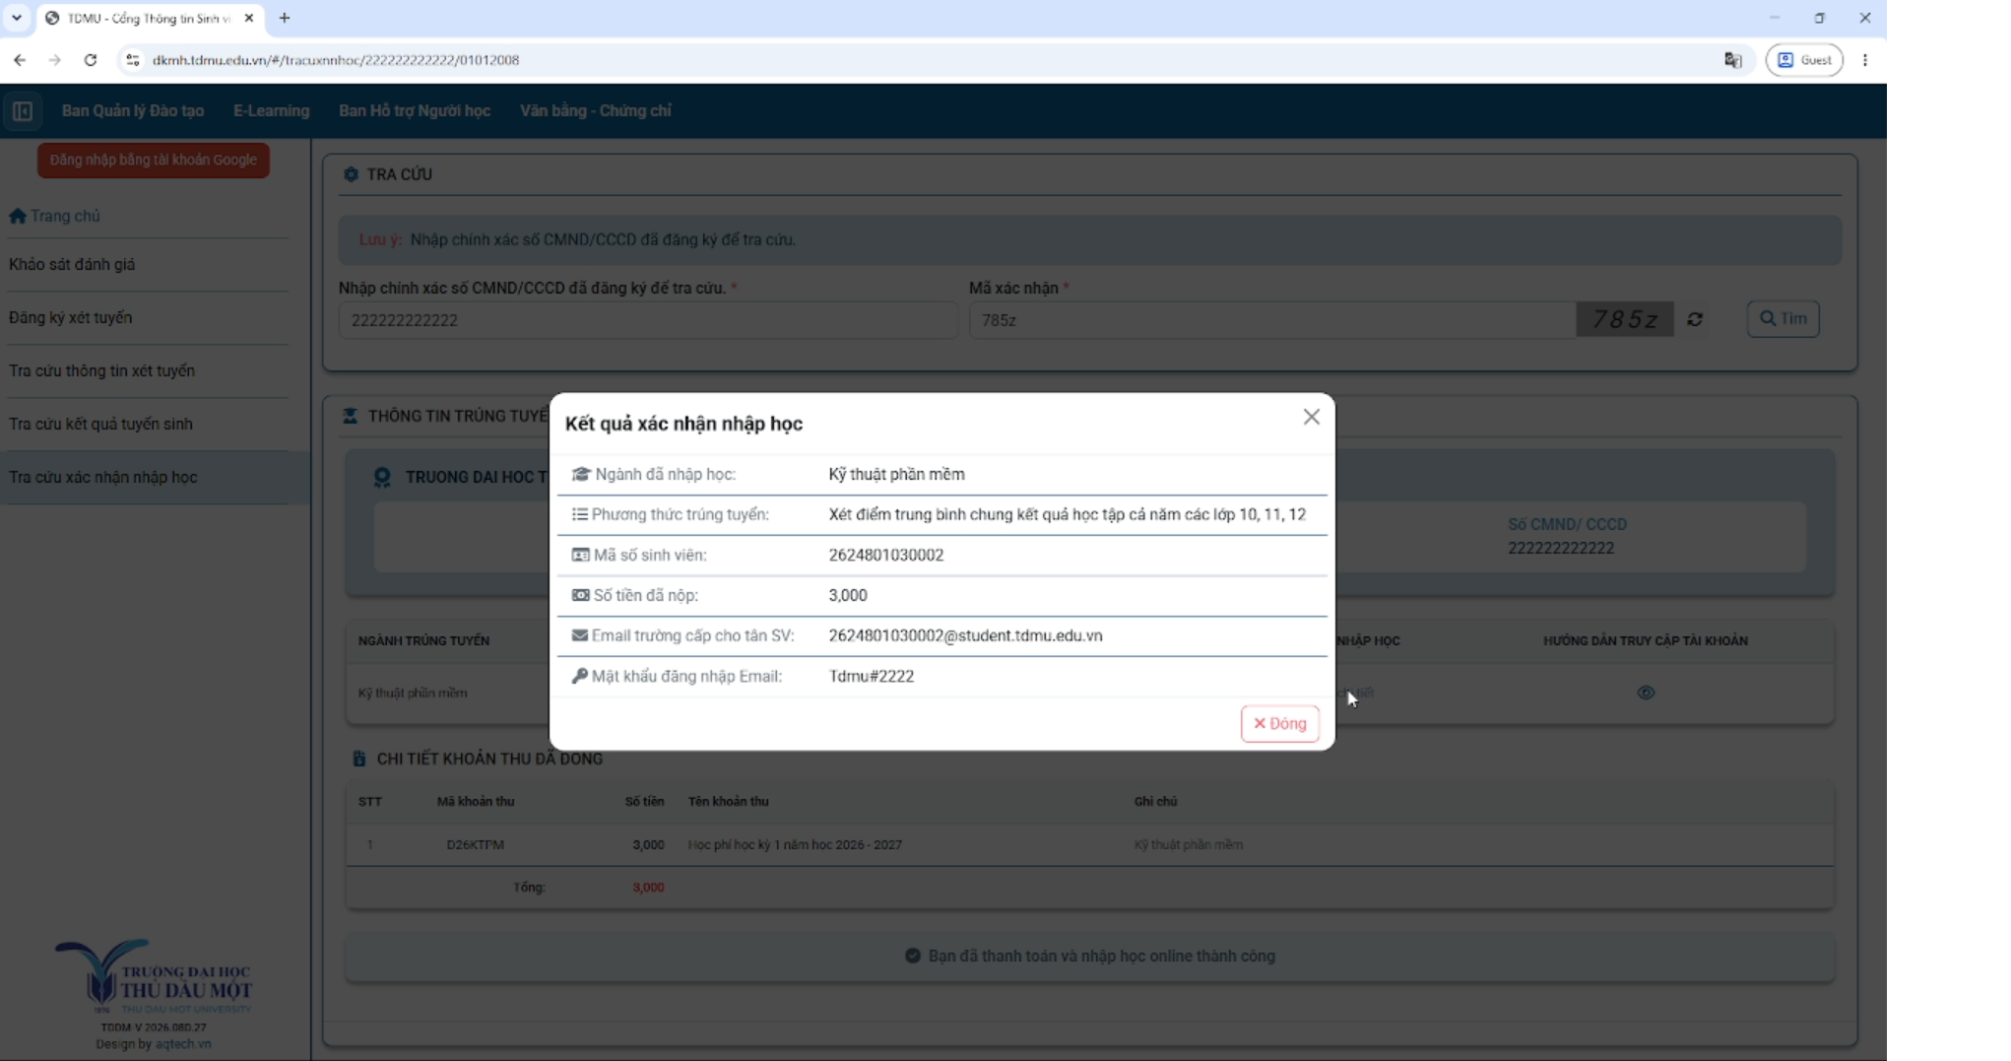Viewport: 2011px width, 1061px height.
Task: Open Tra cứu kết quả tuyển sinh
Action: tap(100, 424)
